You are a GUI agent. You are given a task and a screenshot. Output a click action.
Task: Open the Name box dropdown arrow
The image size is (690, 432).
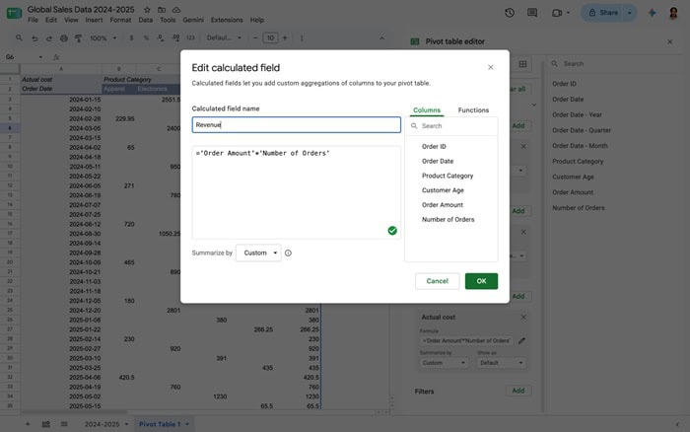click(x=40, y=57)
